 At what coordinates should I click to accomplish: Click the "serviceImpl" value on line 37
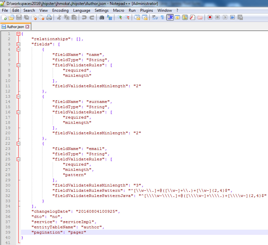(x=77, y=222)
